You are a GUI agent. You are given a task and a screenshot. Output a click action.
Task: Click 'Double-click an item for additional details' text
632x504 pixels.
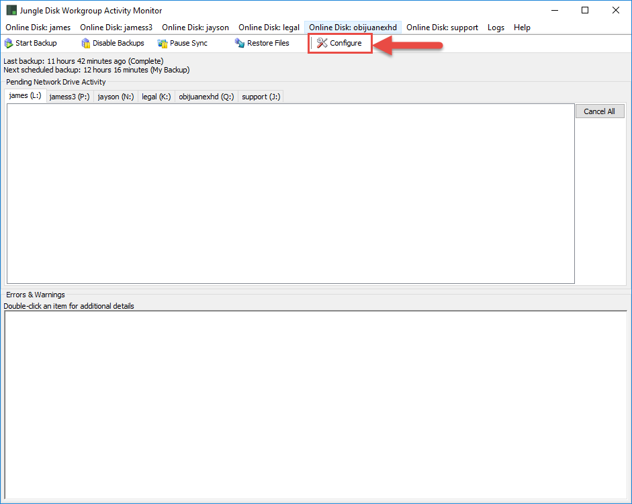click(x=69, y=306)
